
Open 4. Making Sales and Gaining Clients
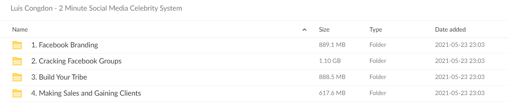(x=86, y=93)
